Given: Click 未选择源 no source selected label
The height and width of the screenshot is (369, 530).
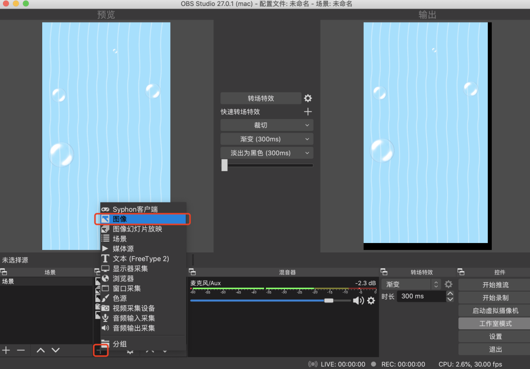Looking at the screenshot, I should click(x=15, y=260).
